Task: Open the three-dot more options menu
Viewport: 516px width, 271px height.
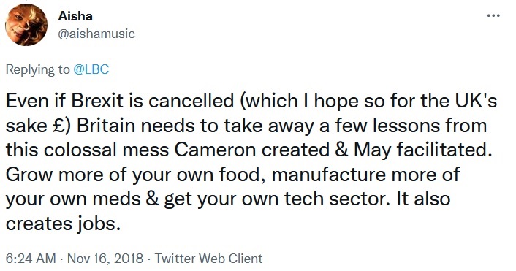Action: tap(493, 15)
